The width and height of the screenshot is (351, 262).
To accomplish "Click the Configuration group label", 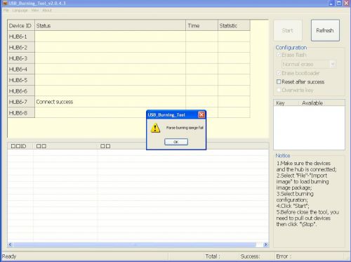I will point(291,48).
